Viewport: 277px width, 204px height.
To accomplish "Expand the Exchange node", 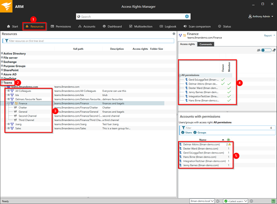I will [x=2, y=62].
